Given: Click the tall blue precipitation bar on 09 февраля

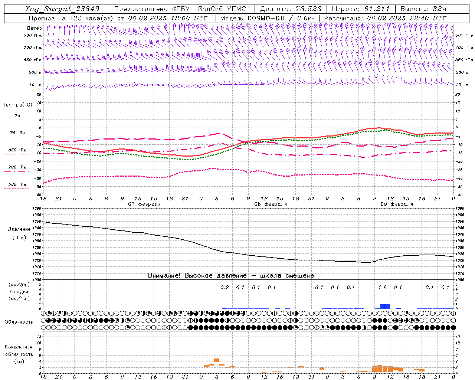Looking at the screenshot, I should [x=385, y=307].
